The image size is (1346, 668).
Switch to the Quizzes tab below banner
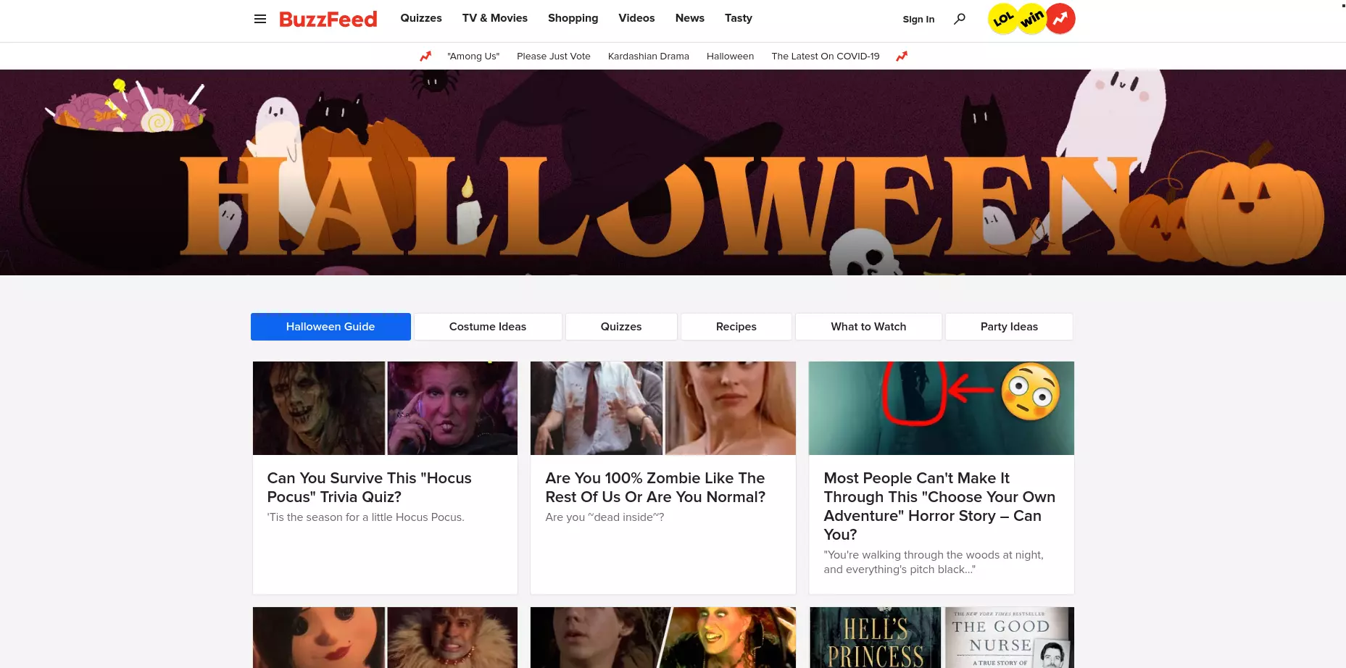[x=621, y=327]
